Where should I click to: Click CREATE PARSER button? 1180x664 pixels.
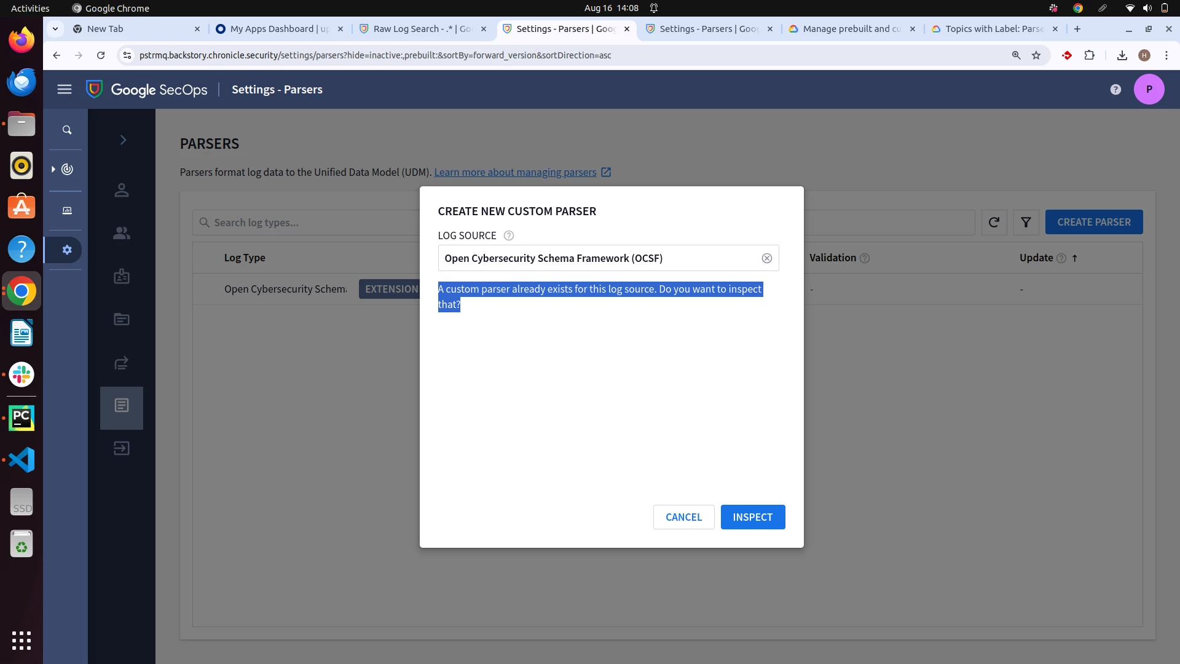tap(1093, 222)
